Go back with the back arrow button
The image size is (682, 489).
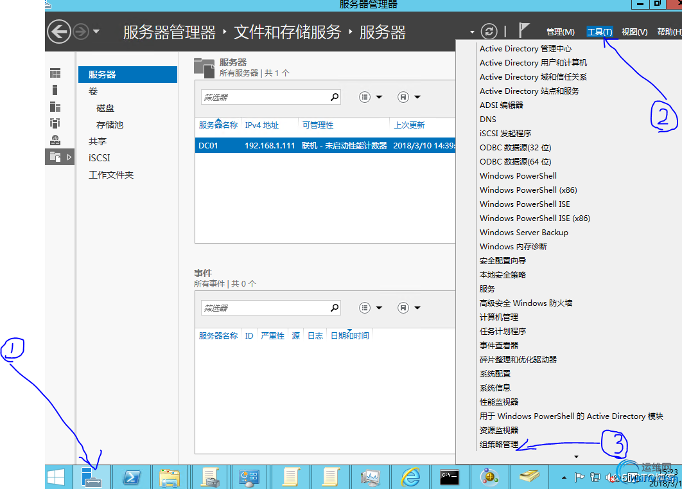58,31
